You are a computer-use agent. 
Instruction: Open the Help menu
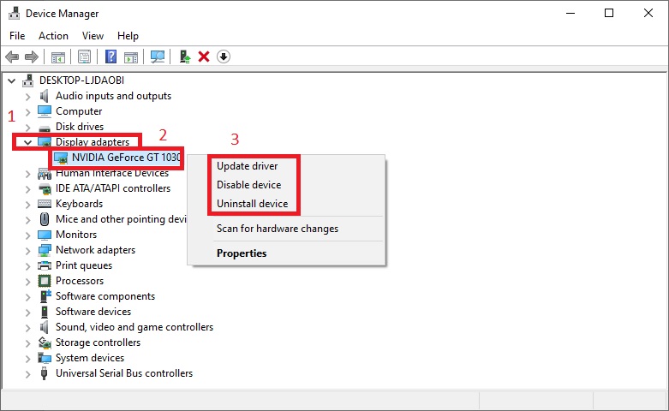128,36
